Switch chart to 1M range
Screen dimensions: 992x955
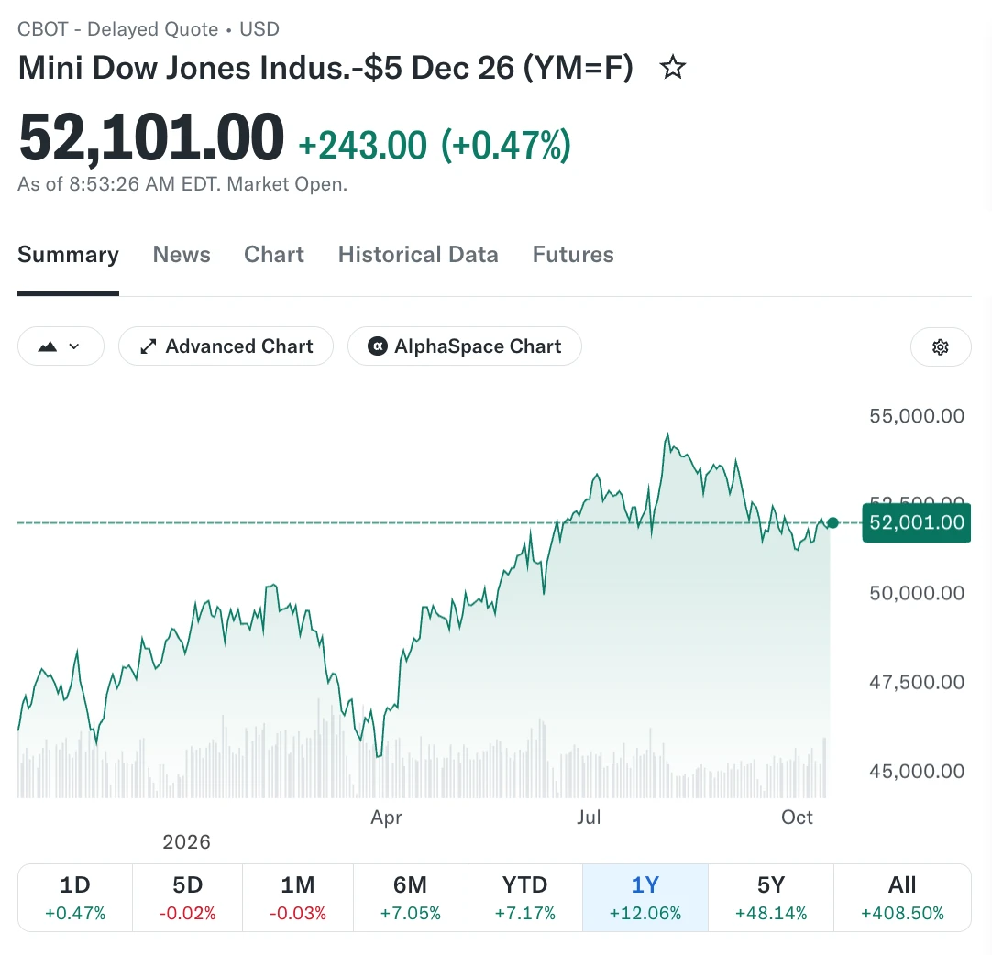point(298,897)
